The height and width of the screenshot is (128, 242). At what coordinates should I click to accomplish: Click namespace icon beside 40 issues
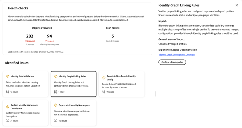(x=55, y=121)
